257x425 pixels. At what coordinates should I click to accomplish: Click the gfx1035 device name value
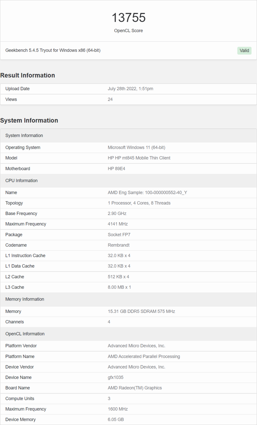[x=115, y=377]
